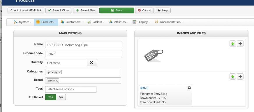Image resolution: width=254 pixels, height=112 pixels.
Task: Expand the Customers menu
Action: pyautogui.click(x=71, y=22)
